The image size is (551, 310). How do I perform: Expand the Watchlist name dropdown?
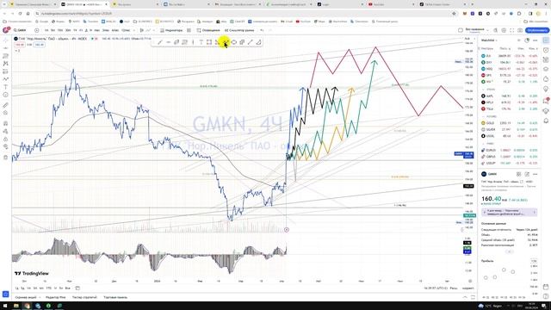489,40
